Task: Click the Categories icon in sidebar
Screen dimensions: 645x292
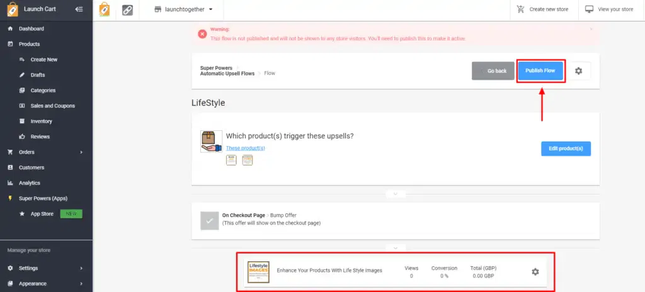Action: point(22,91)
